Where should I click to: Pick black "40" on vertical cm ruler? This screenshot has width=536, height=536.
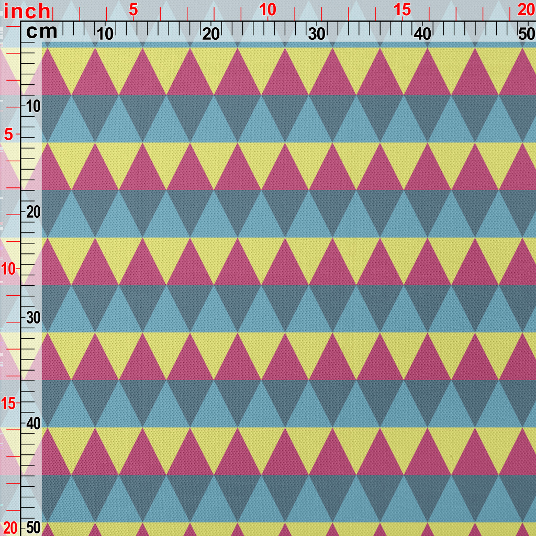pyautogui.click(x=33, y=424)
